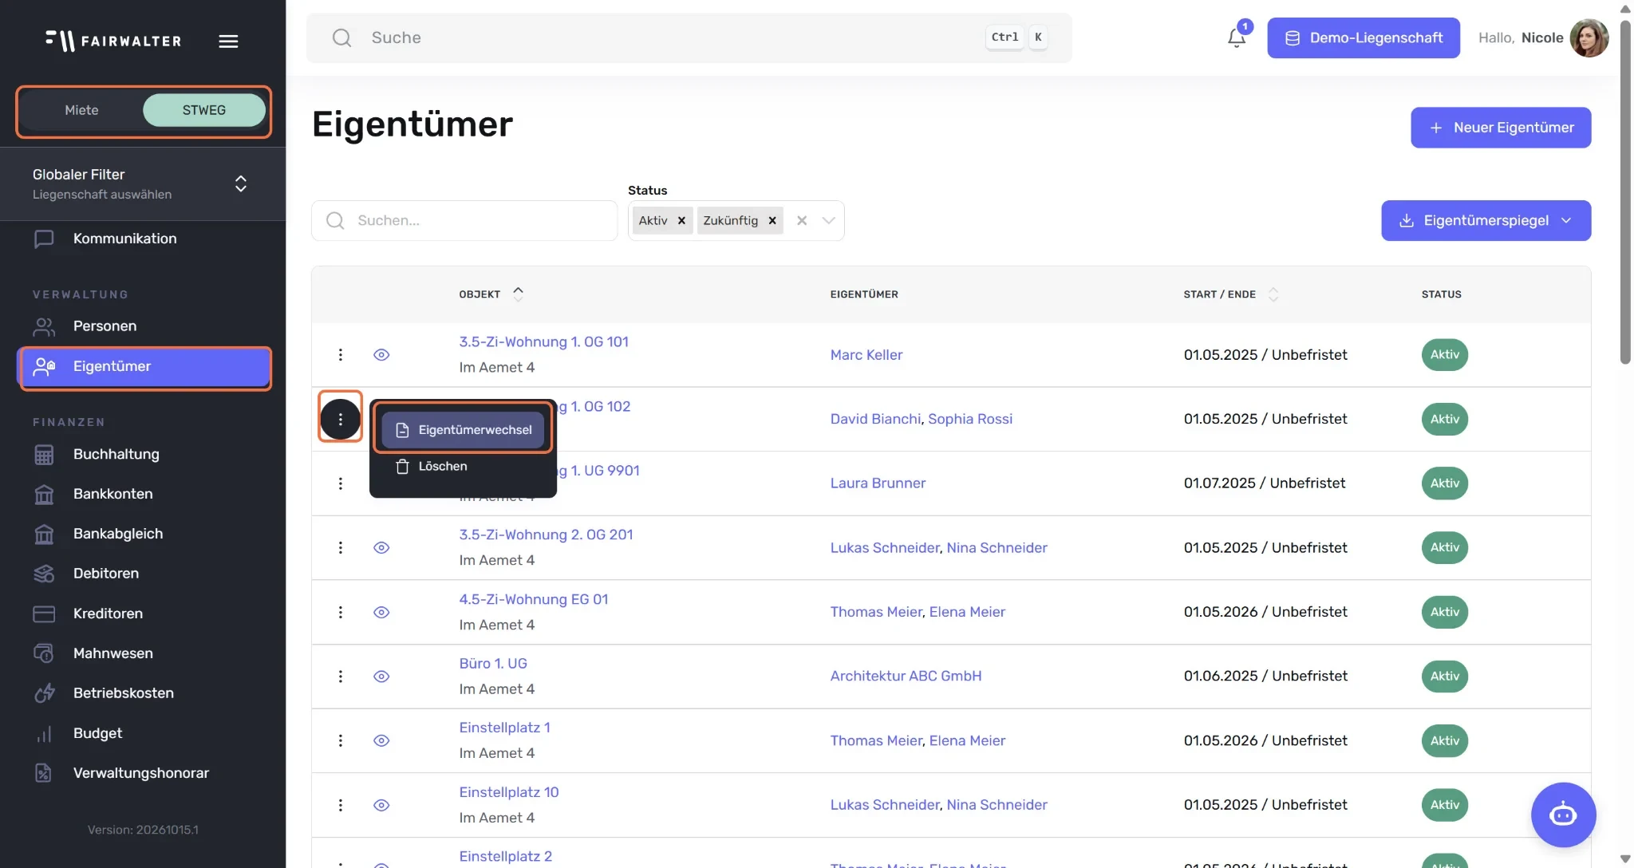View details of 4.5-Zi-Wohnung EG 01
This screenshot has width=1634, height=868.
pyautogui.click(x=381, y=612)
